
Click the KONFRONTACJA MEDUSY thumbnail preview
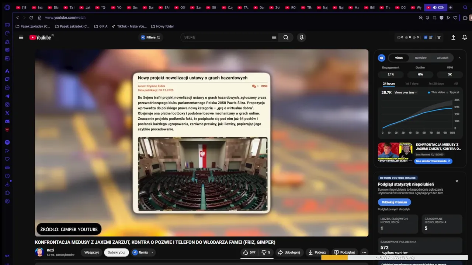[395, 152]
